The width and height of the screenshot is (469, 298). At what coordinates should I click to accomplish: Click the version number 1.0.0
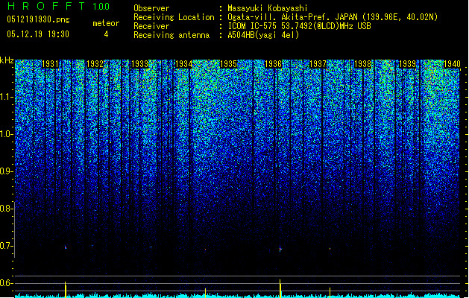click(x=101, y=7)
